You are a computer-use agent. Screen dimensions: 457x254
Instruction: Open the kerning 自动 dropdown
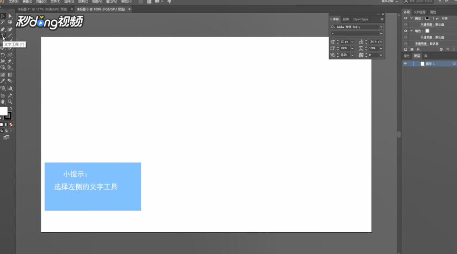point(352,55)
